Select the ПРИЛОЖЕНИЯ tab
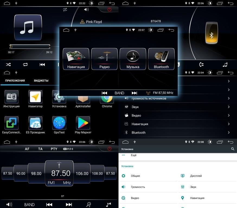 click(15, 81)
